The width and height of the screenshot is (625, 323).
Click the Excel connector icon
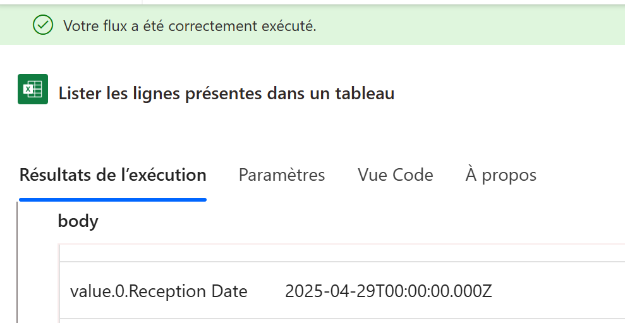[x=33, y=89]
